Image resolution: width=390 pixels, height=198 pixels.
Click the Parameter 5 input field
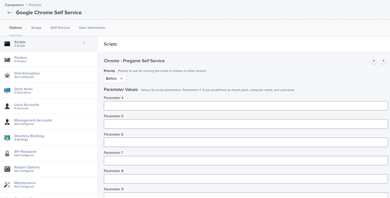pos(246,124)
